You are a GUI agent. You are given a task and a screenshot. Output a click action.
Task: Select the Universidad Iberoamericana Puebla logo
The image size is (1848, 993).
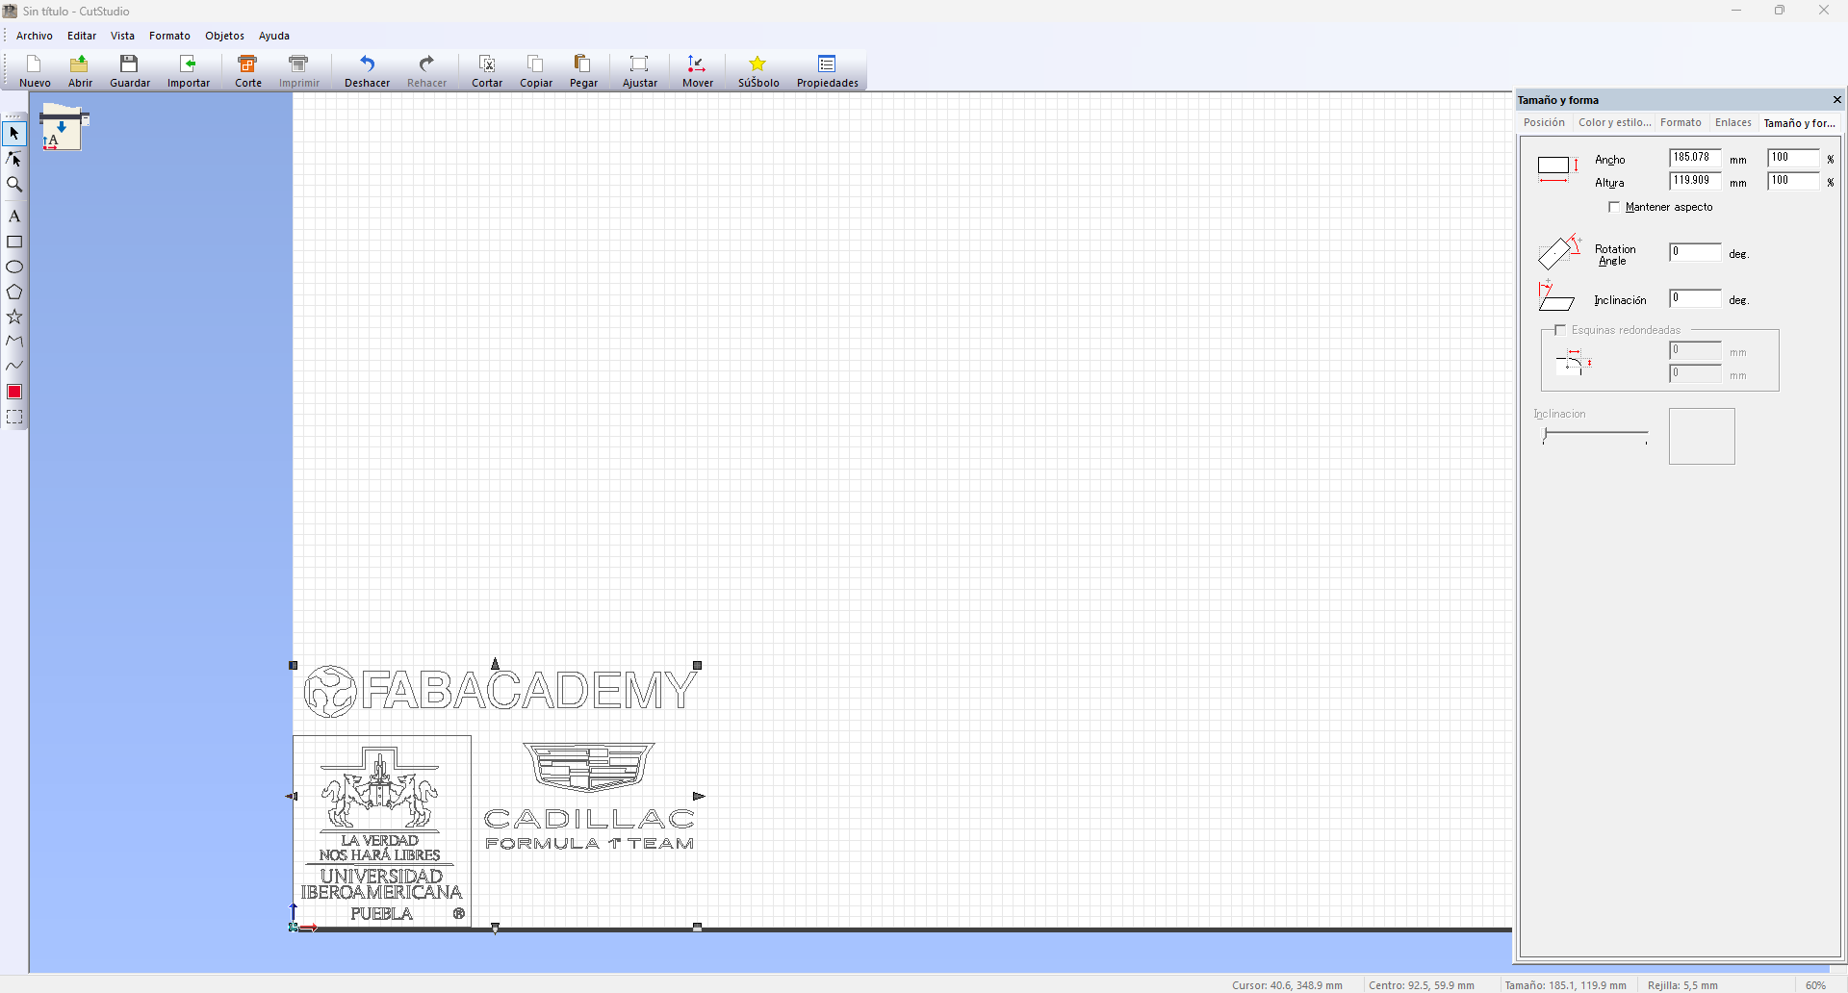(x=382, y=831)
